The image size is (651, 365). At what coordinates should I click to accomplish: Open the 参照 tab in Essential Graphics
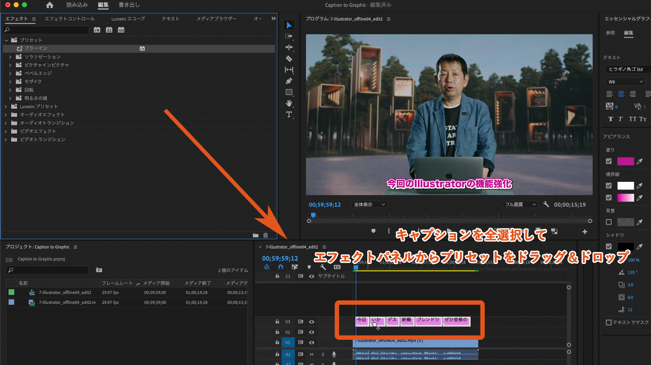pyautogui.click(x=610, y=33)
